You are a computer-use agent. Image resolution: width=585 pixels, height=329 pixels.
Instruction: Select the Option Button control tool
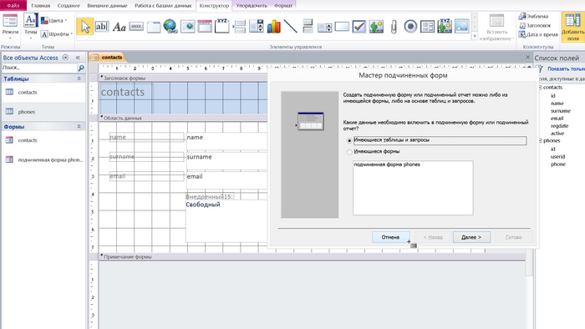(410, 27)
